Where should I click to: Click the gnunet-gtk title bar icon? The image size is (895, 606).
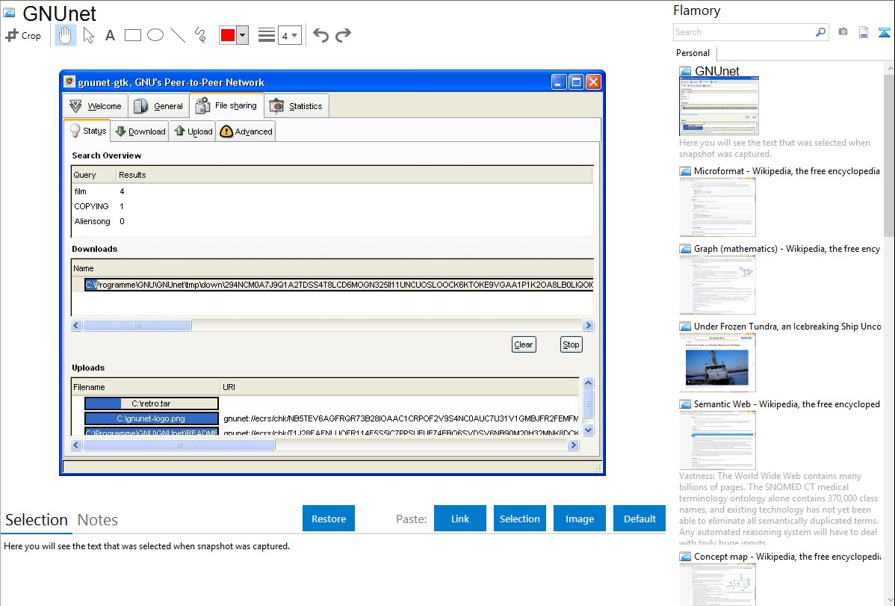[x=69, y=81]
